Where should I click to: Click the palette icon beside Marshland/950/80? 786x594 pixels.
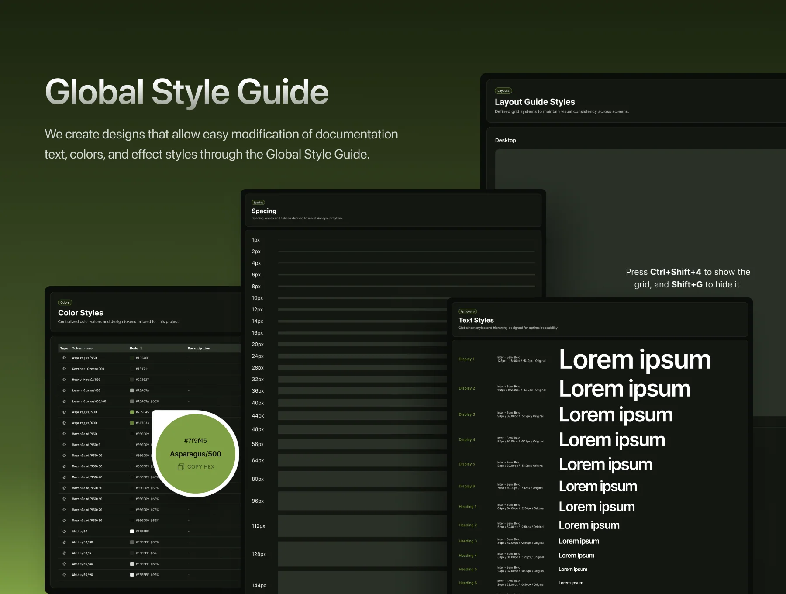[x=64, y=521]
